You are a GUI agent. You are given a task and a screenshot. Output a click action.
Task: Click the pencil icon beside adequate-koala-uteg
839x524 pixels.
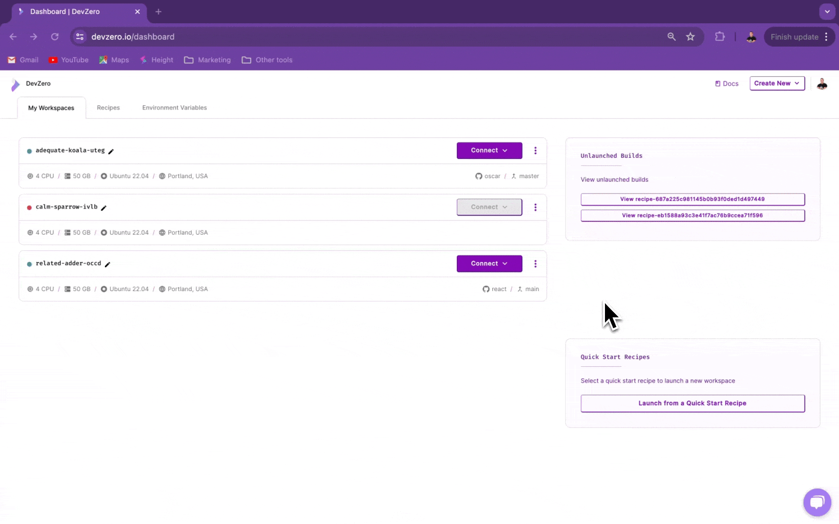click(x=111, y=151)
